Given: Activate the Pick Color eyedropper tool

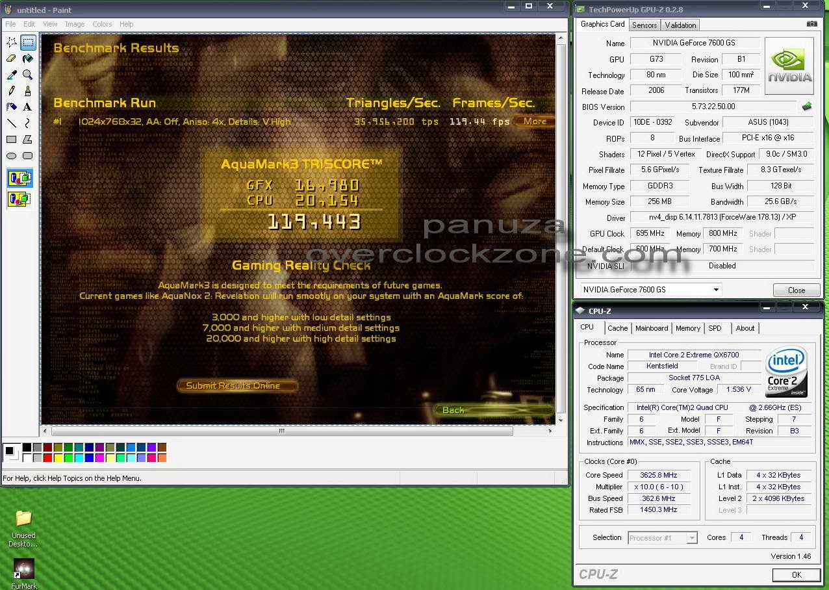Looking at the screenshot, I should click(x=12, y=75).
